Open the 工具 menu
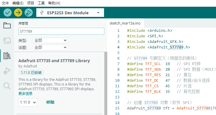Image resolution: width=216 pixels, height=115 pixels. click(41, 3)
